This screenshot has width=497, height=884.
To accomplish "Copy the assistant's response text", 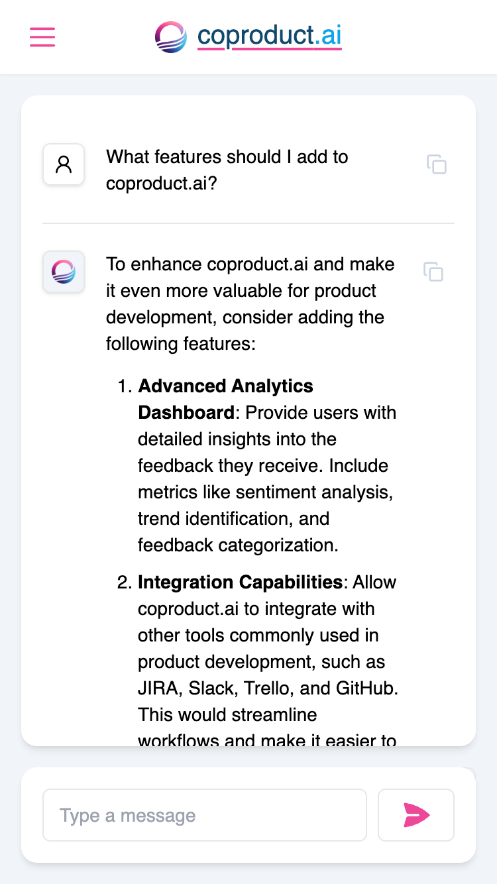I will click(433, 272).
